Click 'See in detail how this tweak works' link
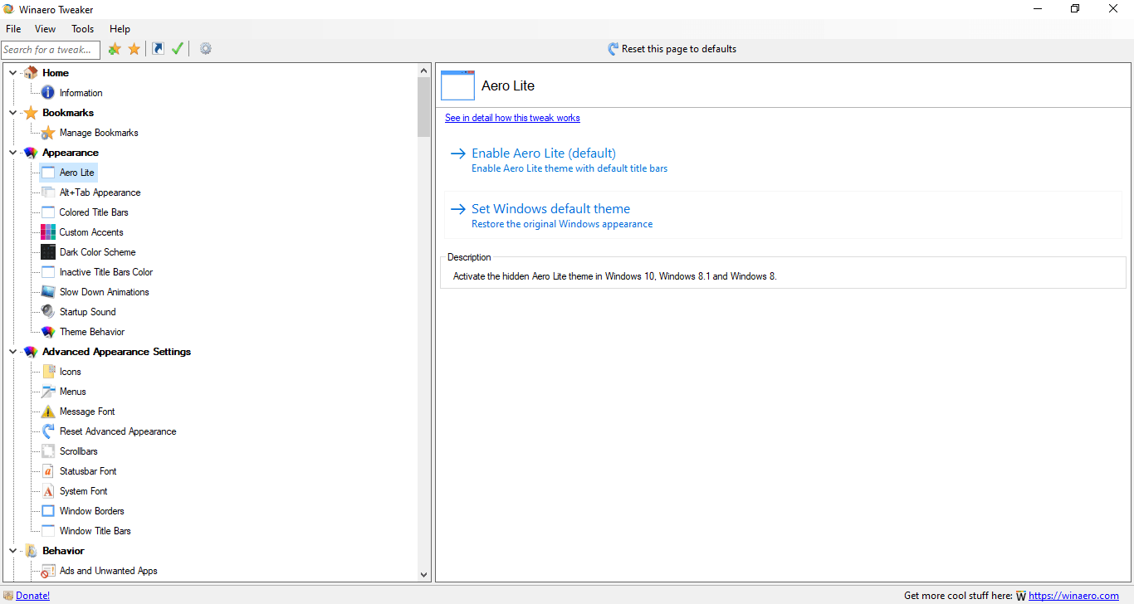The image size is (1134, 604). [x=512, y=118]
